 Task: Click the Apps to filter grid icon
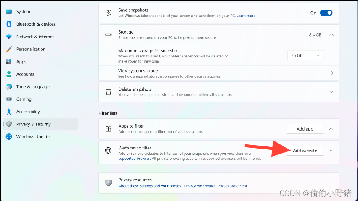click(x=109, y=129)
